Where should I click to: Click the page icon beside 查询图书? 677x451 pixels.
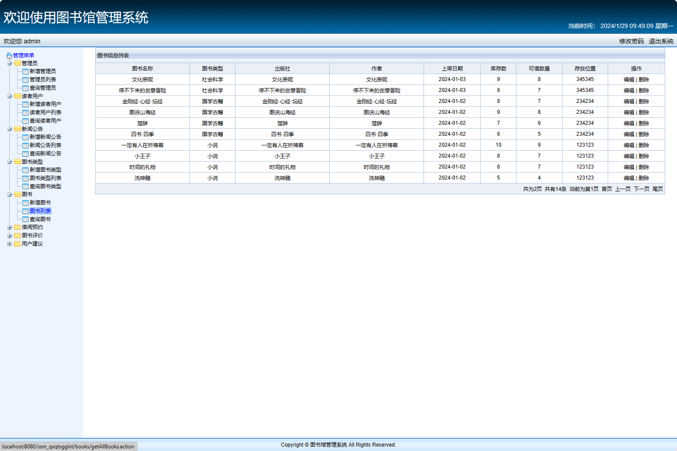[25, 219]
